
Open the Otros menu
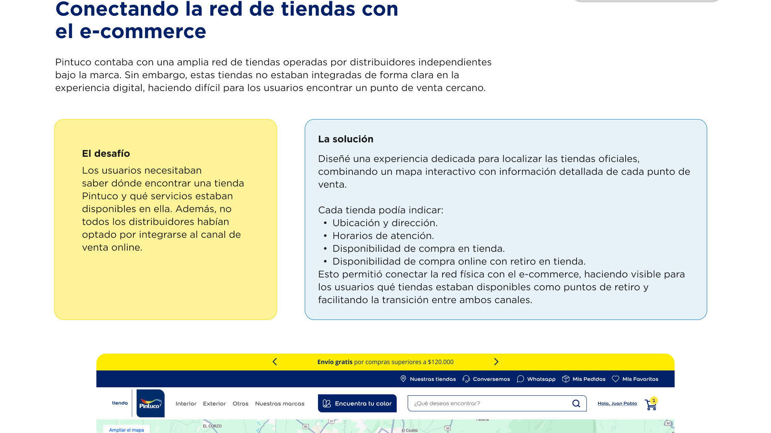(x=241, y=404)
